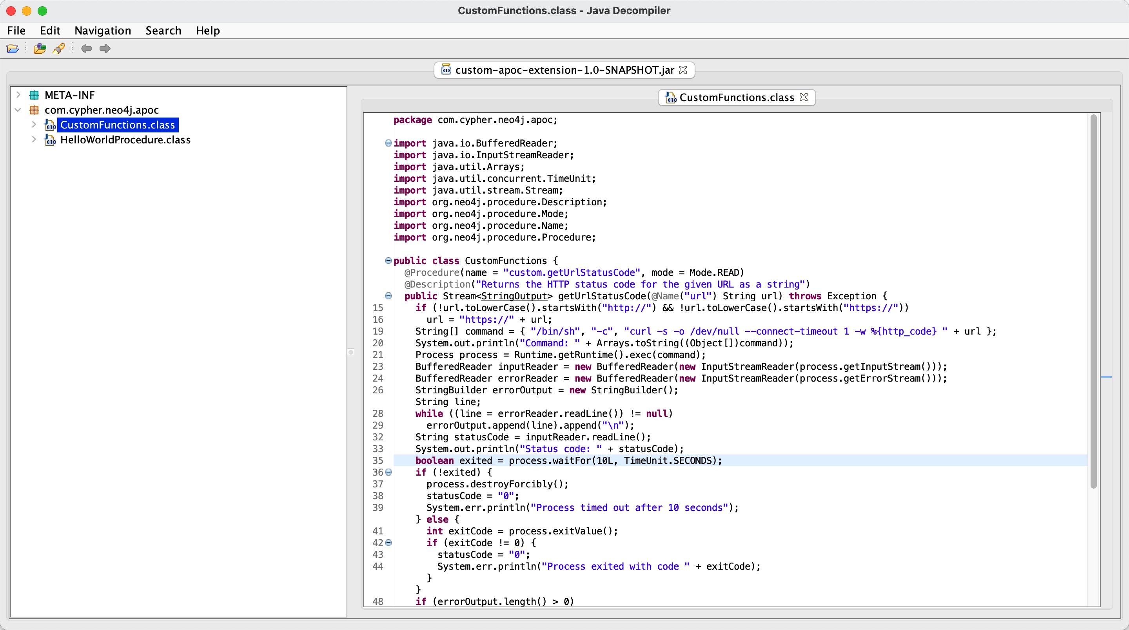Close the CustomFunctions.class editor tab
Viewport: 1129px width, 630px height.
click(803, 97)
